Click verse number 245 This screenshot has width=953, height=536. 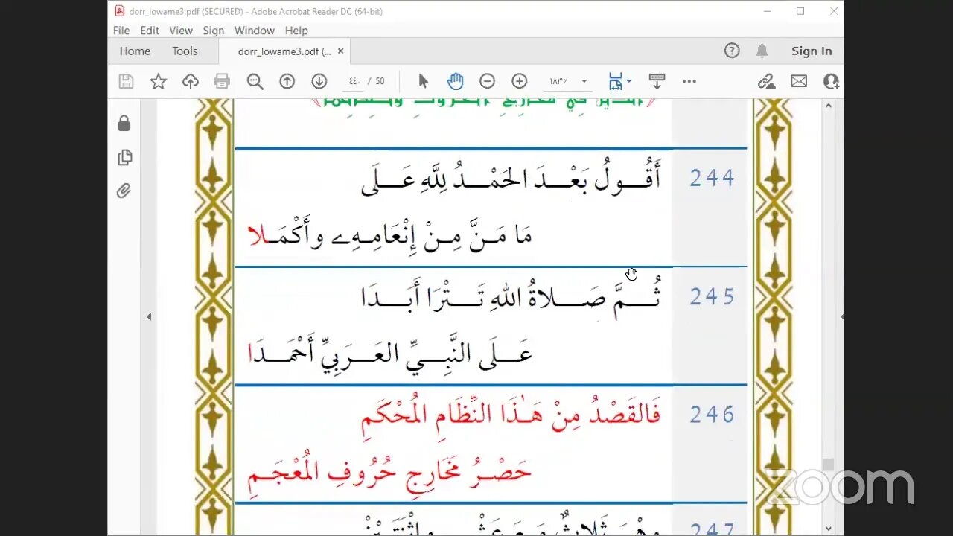click(x=712, y=296)
